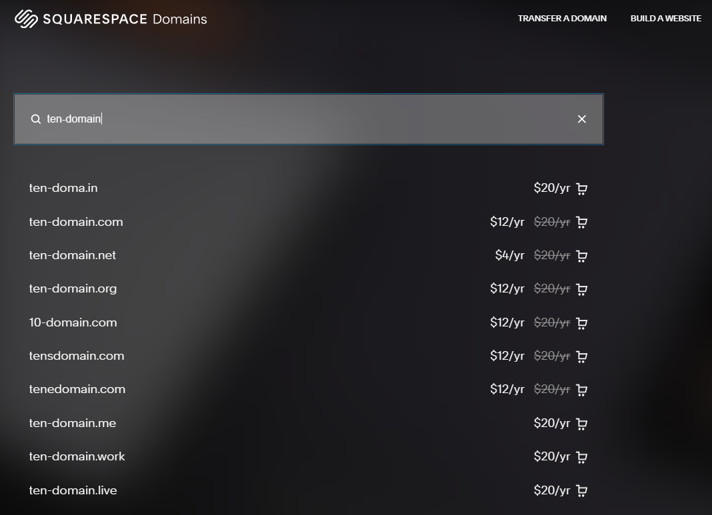Screen dimensions: 712x515
Task: Add ten-domain.org to cart
Action: pos(582,289)
